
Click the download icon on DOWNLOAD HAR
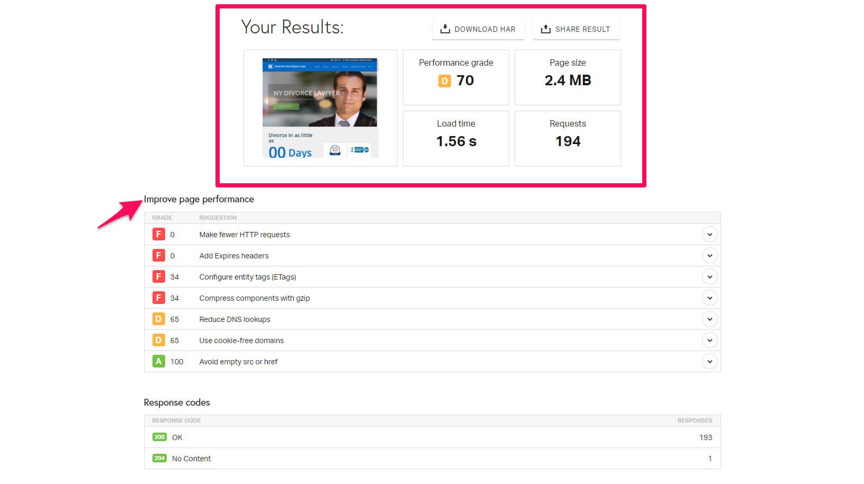coord(445,29)
